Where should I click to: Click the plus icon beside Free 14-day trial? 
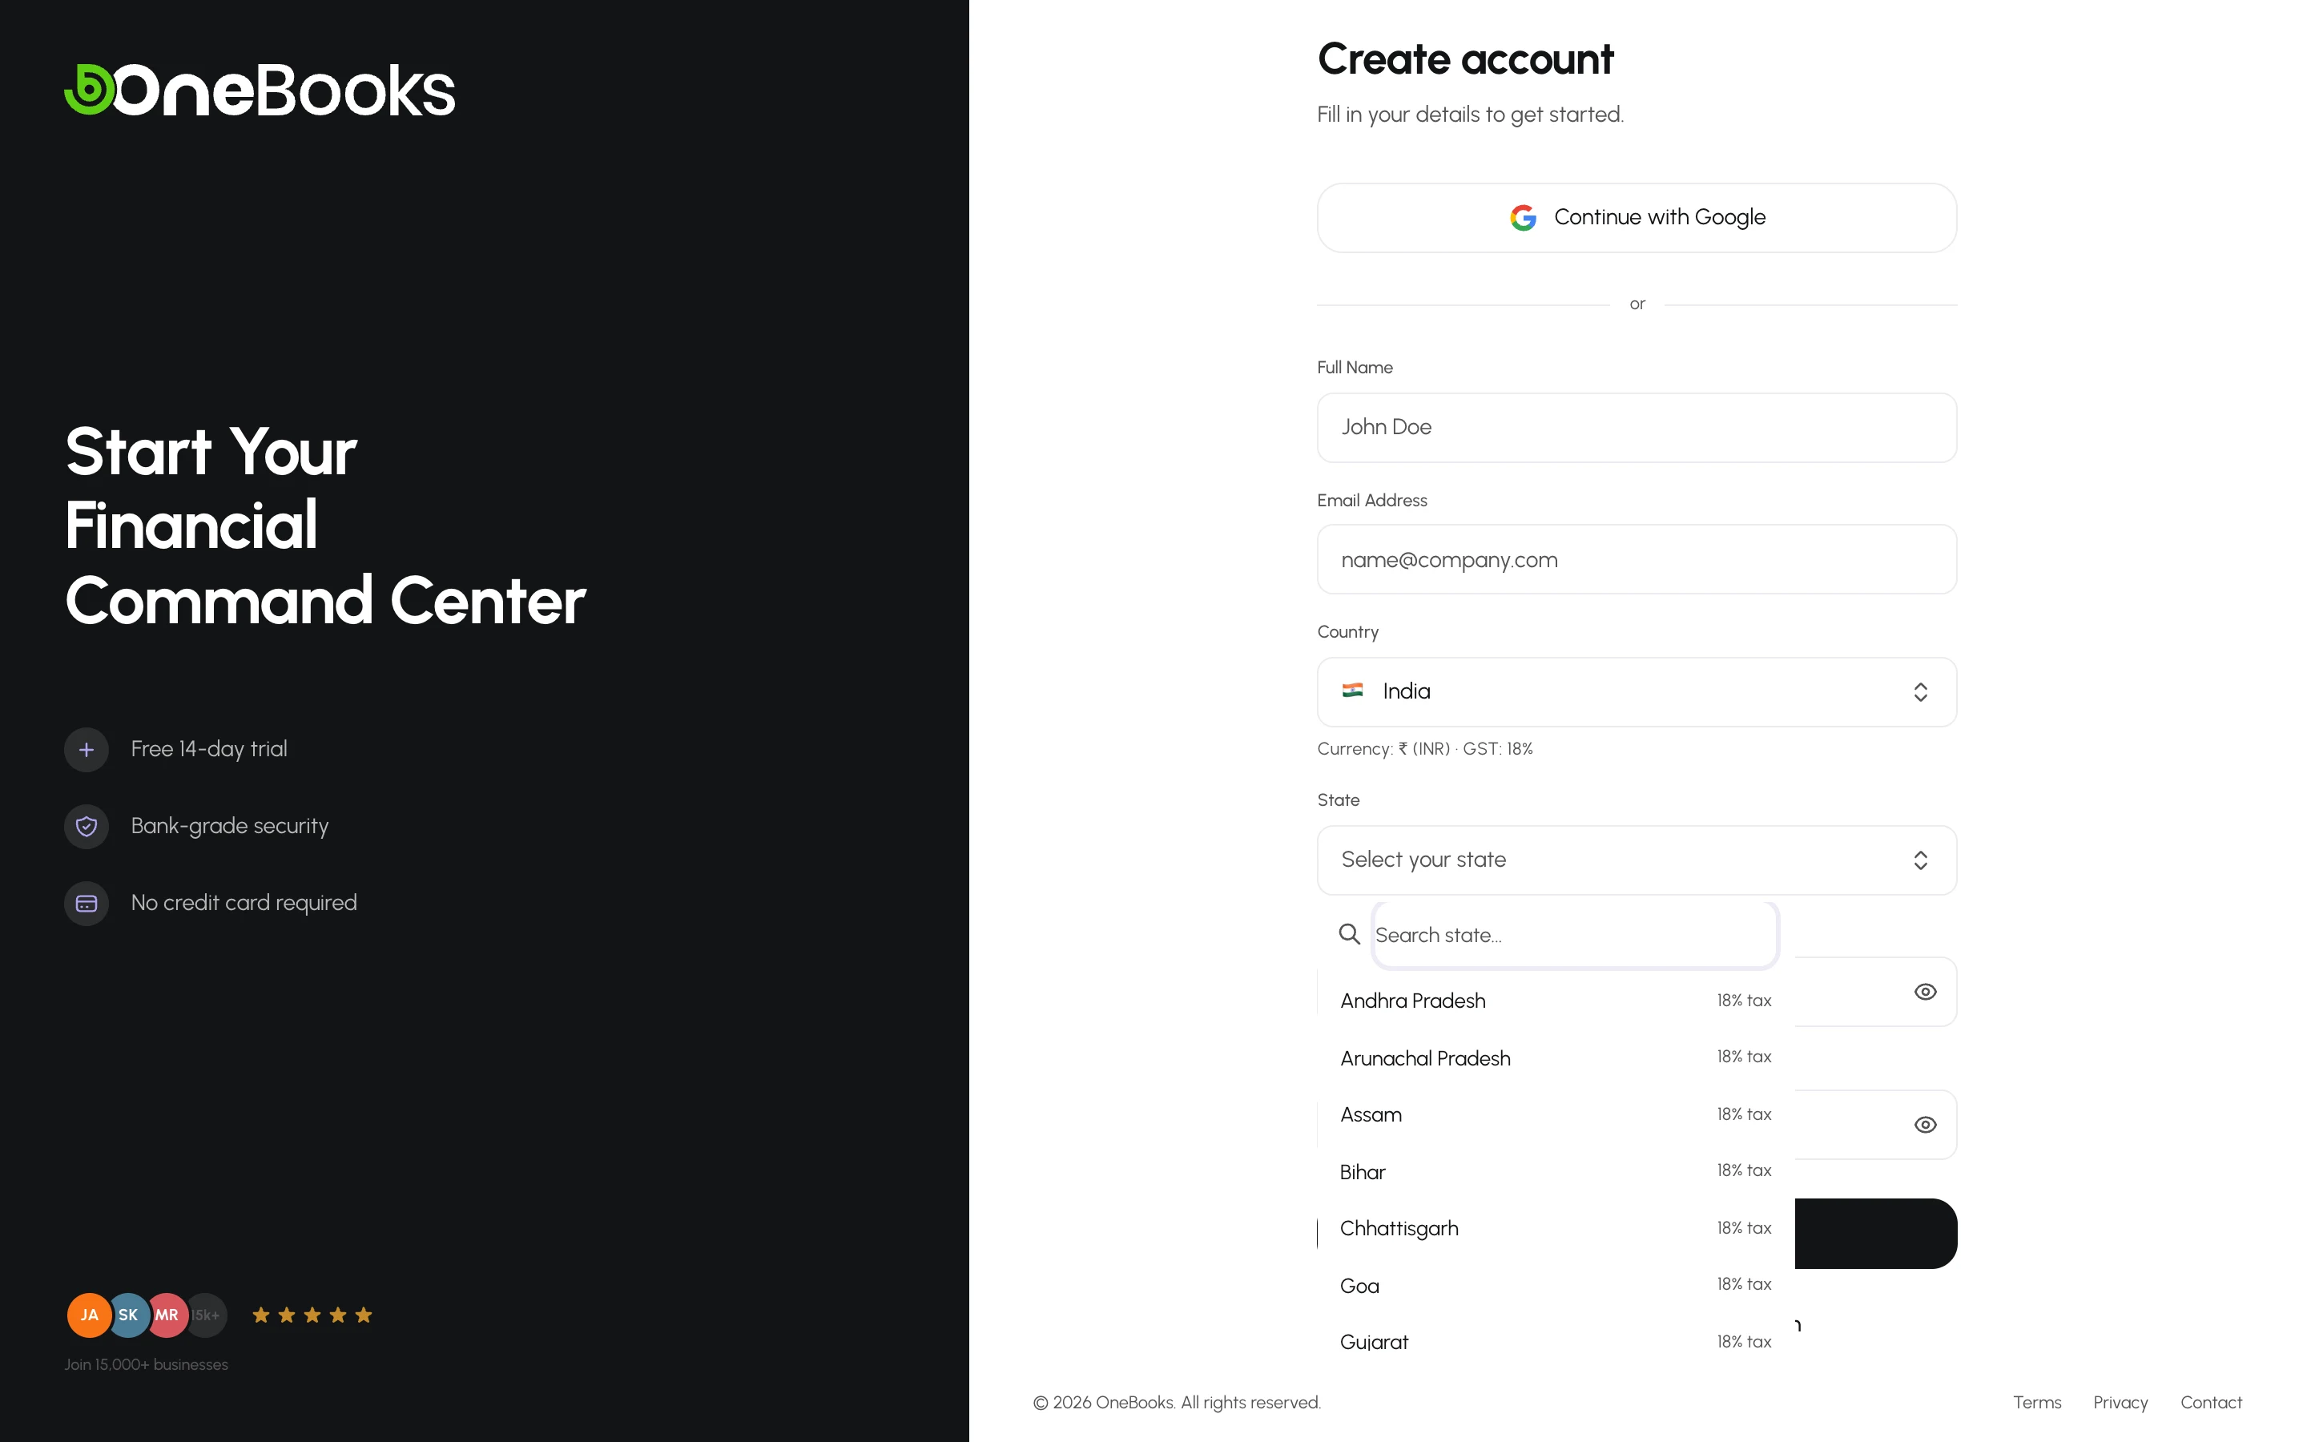(87, 750)
